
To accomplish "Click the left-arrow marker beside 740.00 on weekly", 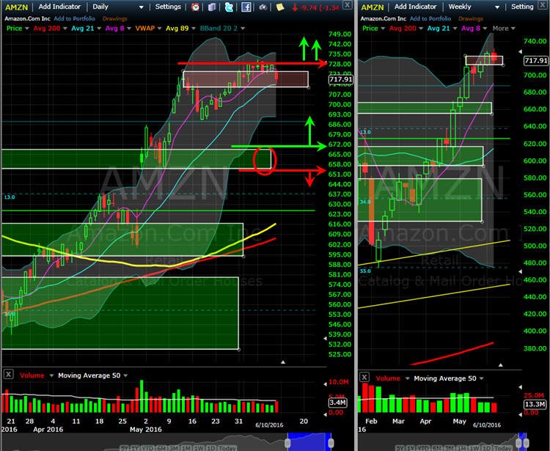I will click(x=520, y=51).
